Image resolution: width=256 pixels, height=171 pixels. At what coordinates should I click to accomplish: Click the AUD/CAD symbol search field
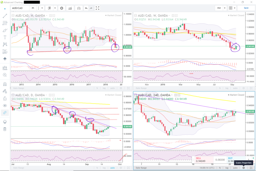coord(19,8)
